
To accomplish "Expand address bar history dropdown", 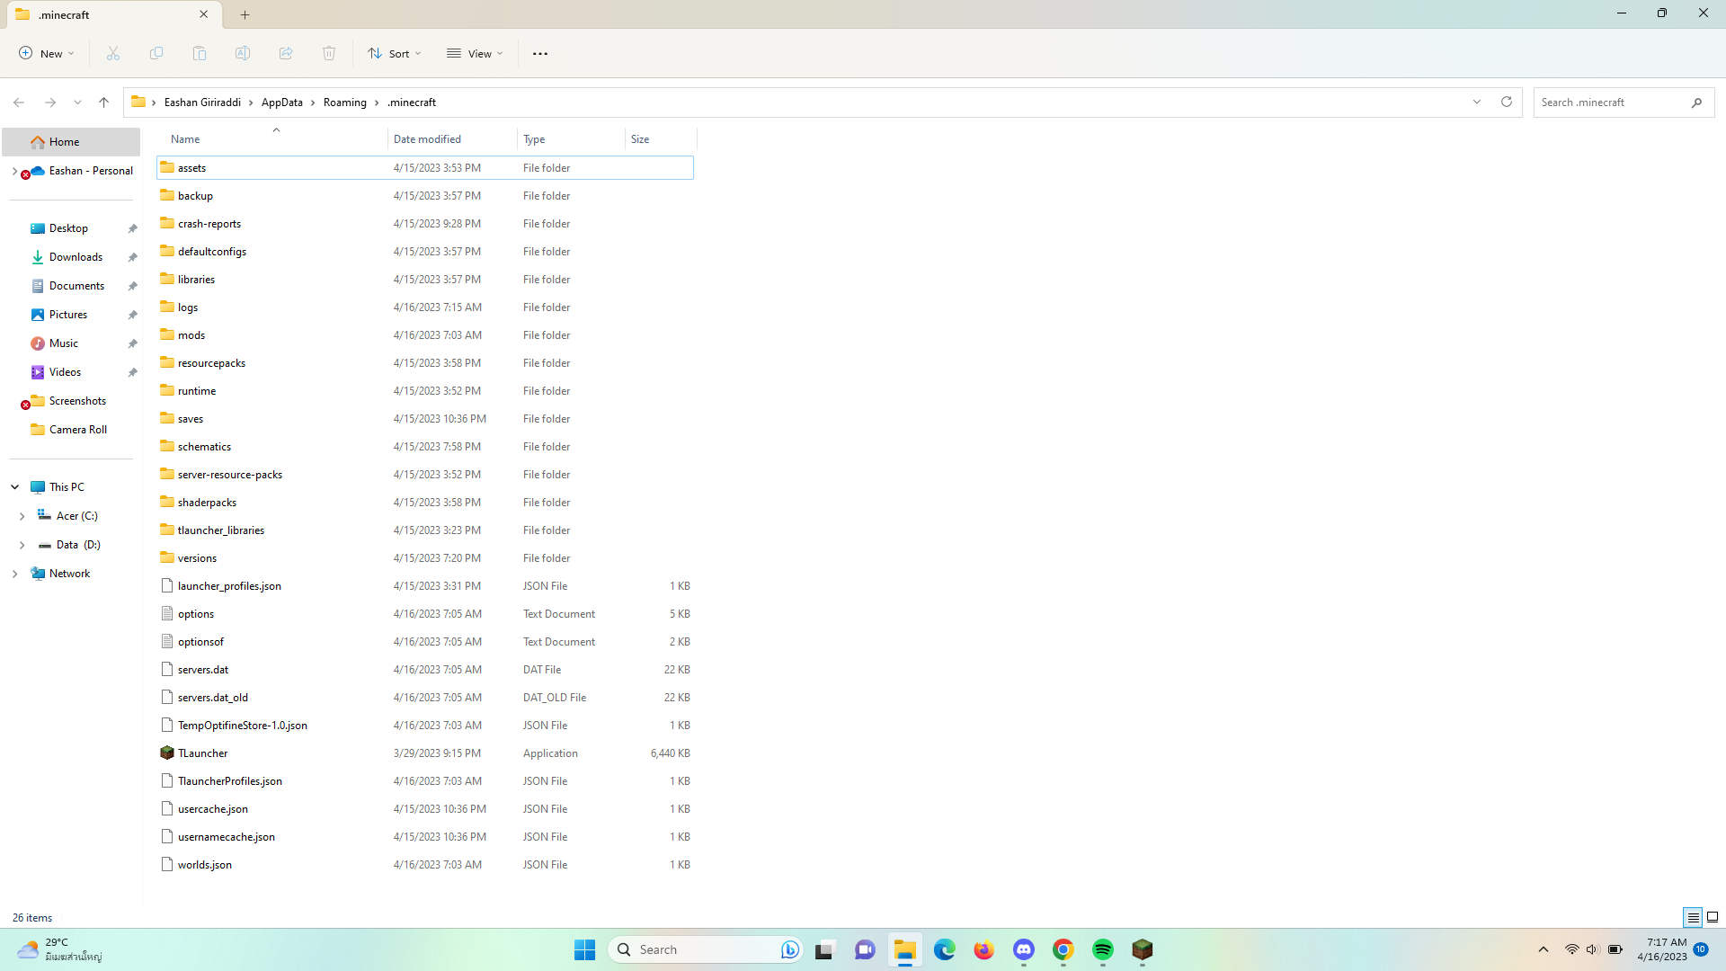I will pos(1477,102).
